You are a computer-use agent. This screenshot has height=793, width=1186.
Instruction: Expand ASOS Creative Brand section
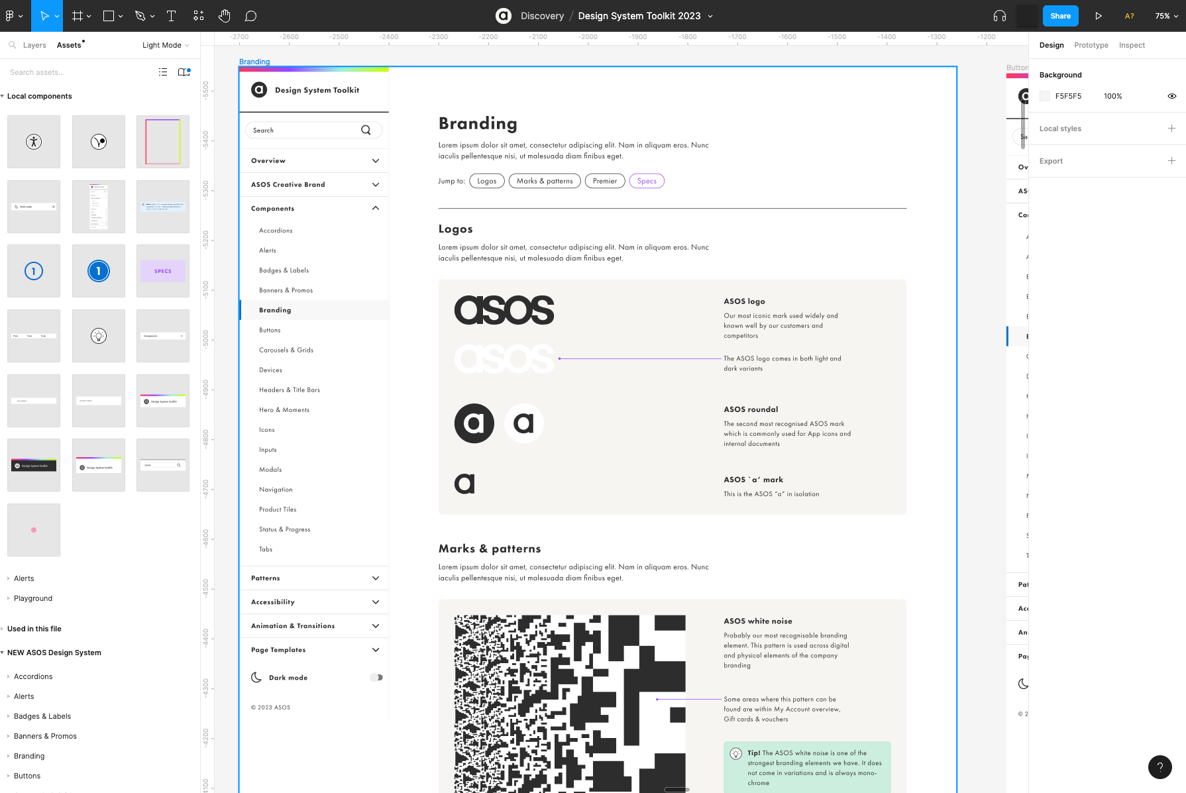click(x=376, y=185)
